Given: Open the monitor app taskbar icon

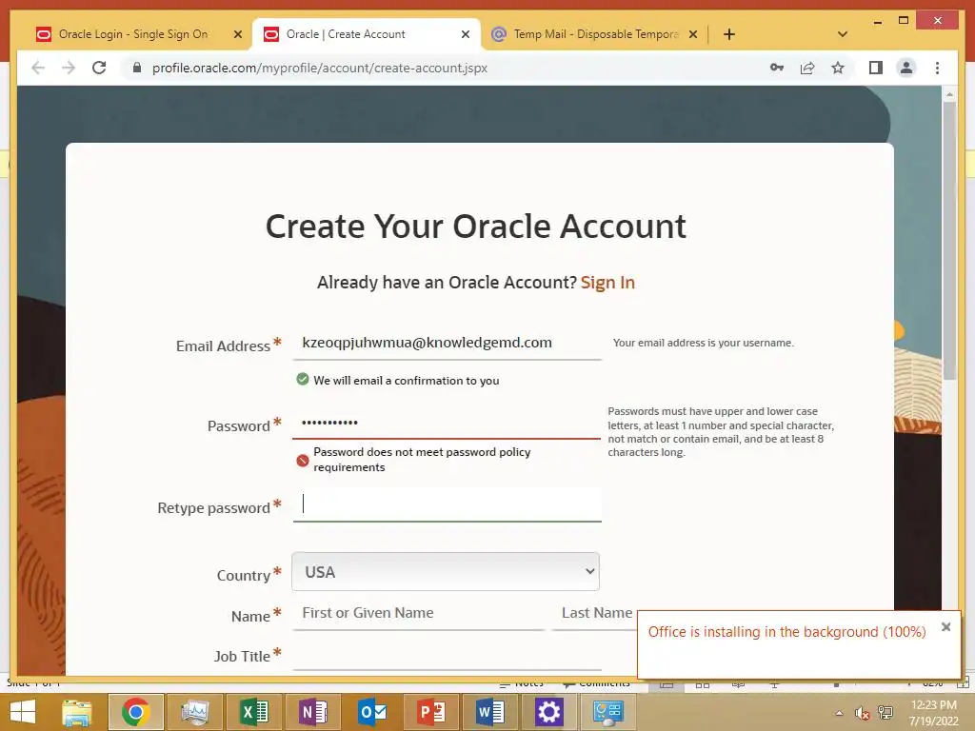Looking at the screenshot, I should tap(194, 712).
